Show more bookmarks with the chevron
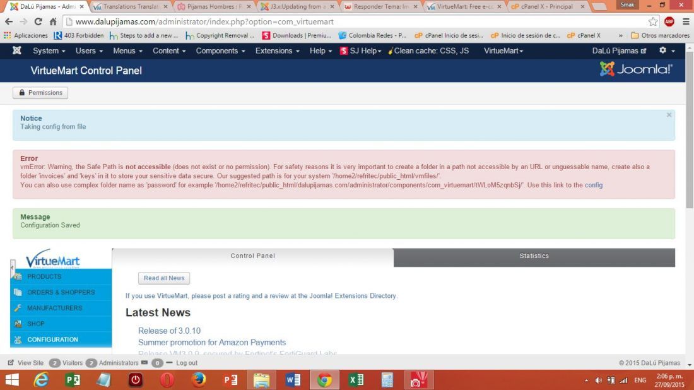 click(x=621, y=35)
